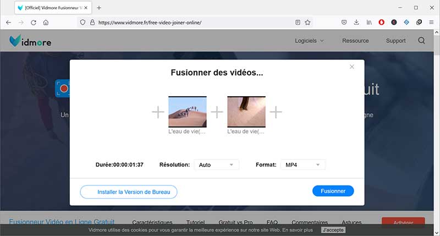Add a video after the last clip
440x236 pixels.
[x=276, y=112]
